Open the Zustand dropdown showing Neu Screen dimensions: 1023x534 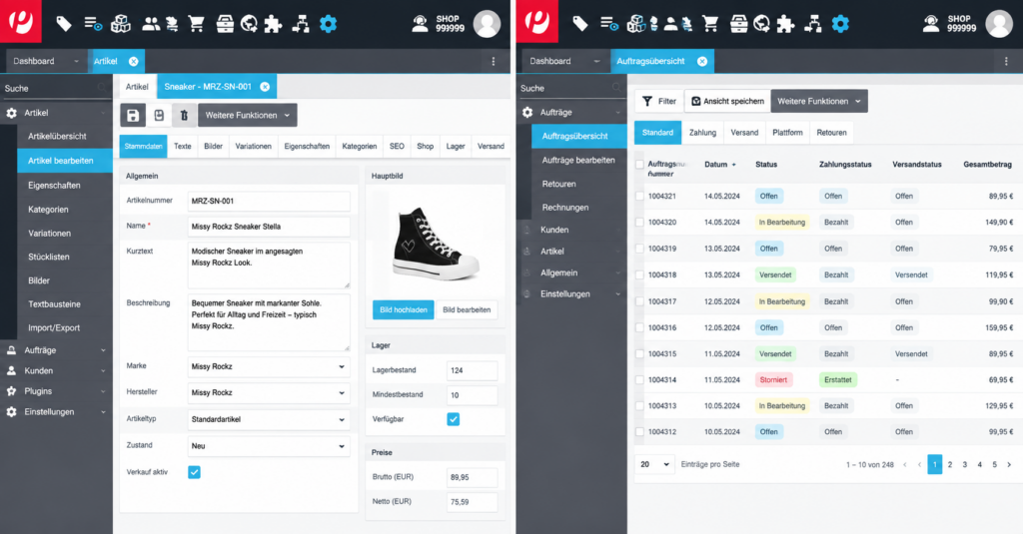tap(269, 446)
